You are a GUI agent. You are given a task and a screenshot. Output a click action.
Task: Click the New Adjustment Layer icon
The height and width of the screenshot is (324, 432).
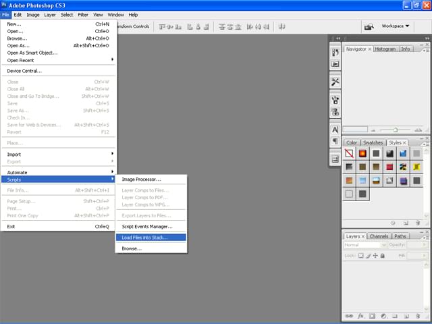click(383, 316)
